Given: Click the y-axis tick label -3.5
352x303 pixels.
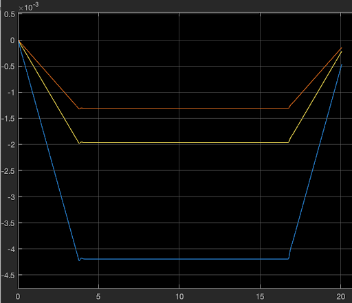Looking at the screenshot, I should tap(8, 223).
